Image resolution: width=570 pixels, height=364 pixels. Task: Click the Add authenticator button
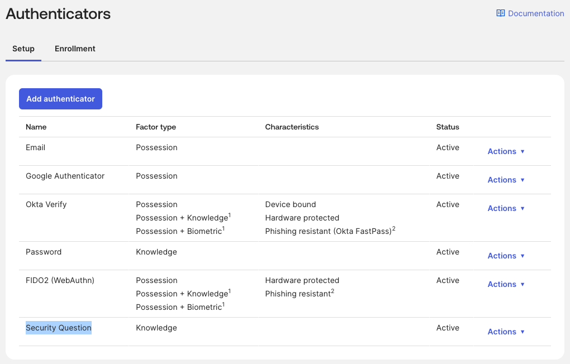(x=61, y=99)
